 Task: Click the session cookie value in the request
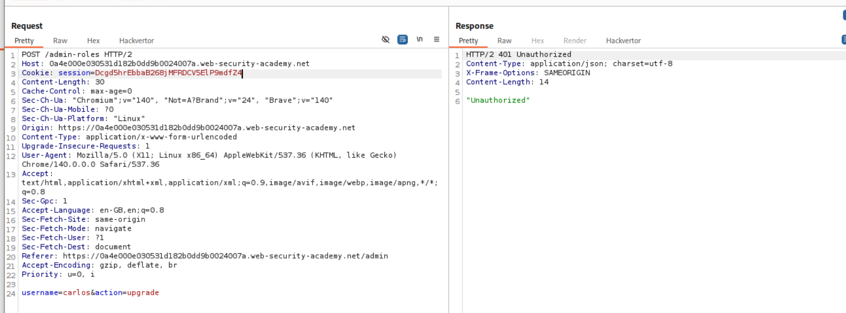point(168,73)
